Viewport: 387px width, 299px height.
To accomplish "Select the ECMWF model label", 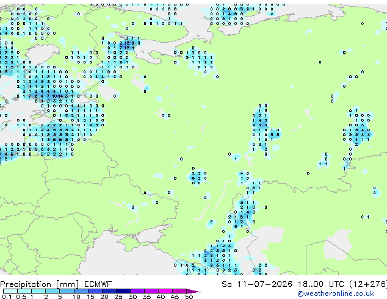I will (x=98, y=284).
